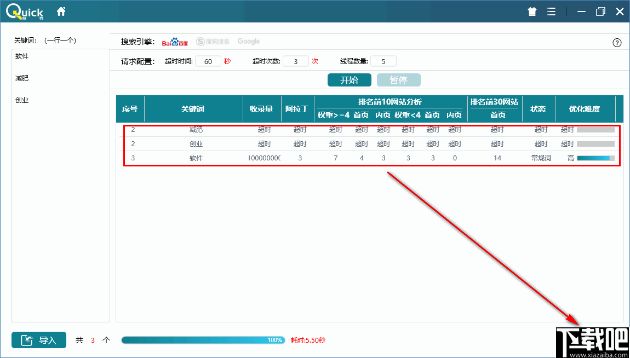
Task: Click the thread count (线程数量) input field
Action: (x=383, y=61)
